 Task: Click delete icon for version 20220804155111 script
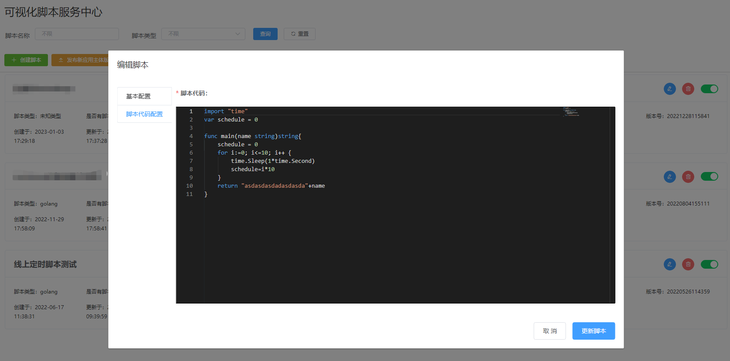coord(688,177)
